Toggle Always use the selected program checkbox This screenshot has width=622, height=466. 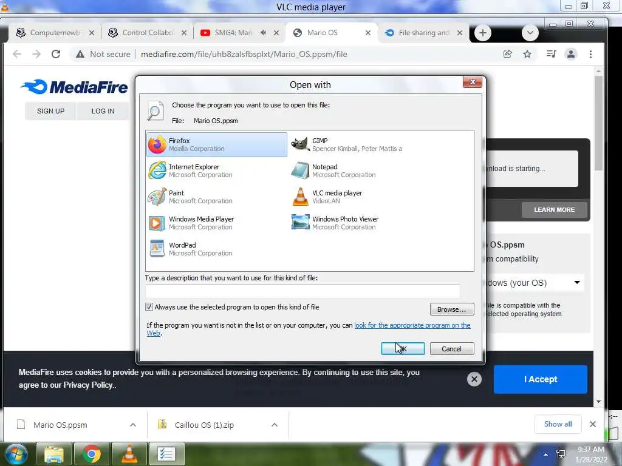(x=149, y=306)
